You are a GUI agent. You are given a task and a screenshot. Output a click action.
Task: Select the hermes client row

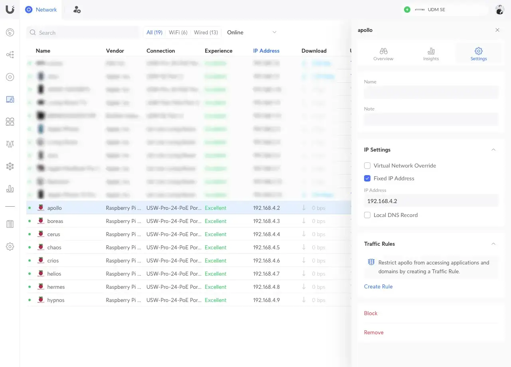click(56, 287)
